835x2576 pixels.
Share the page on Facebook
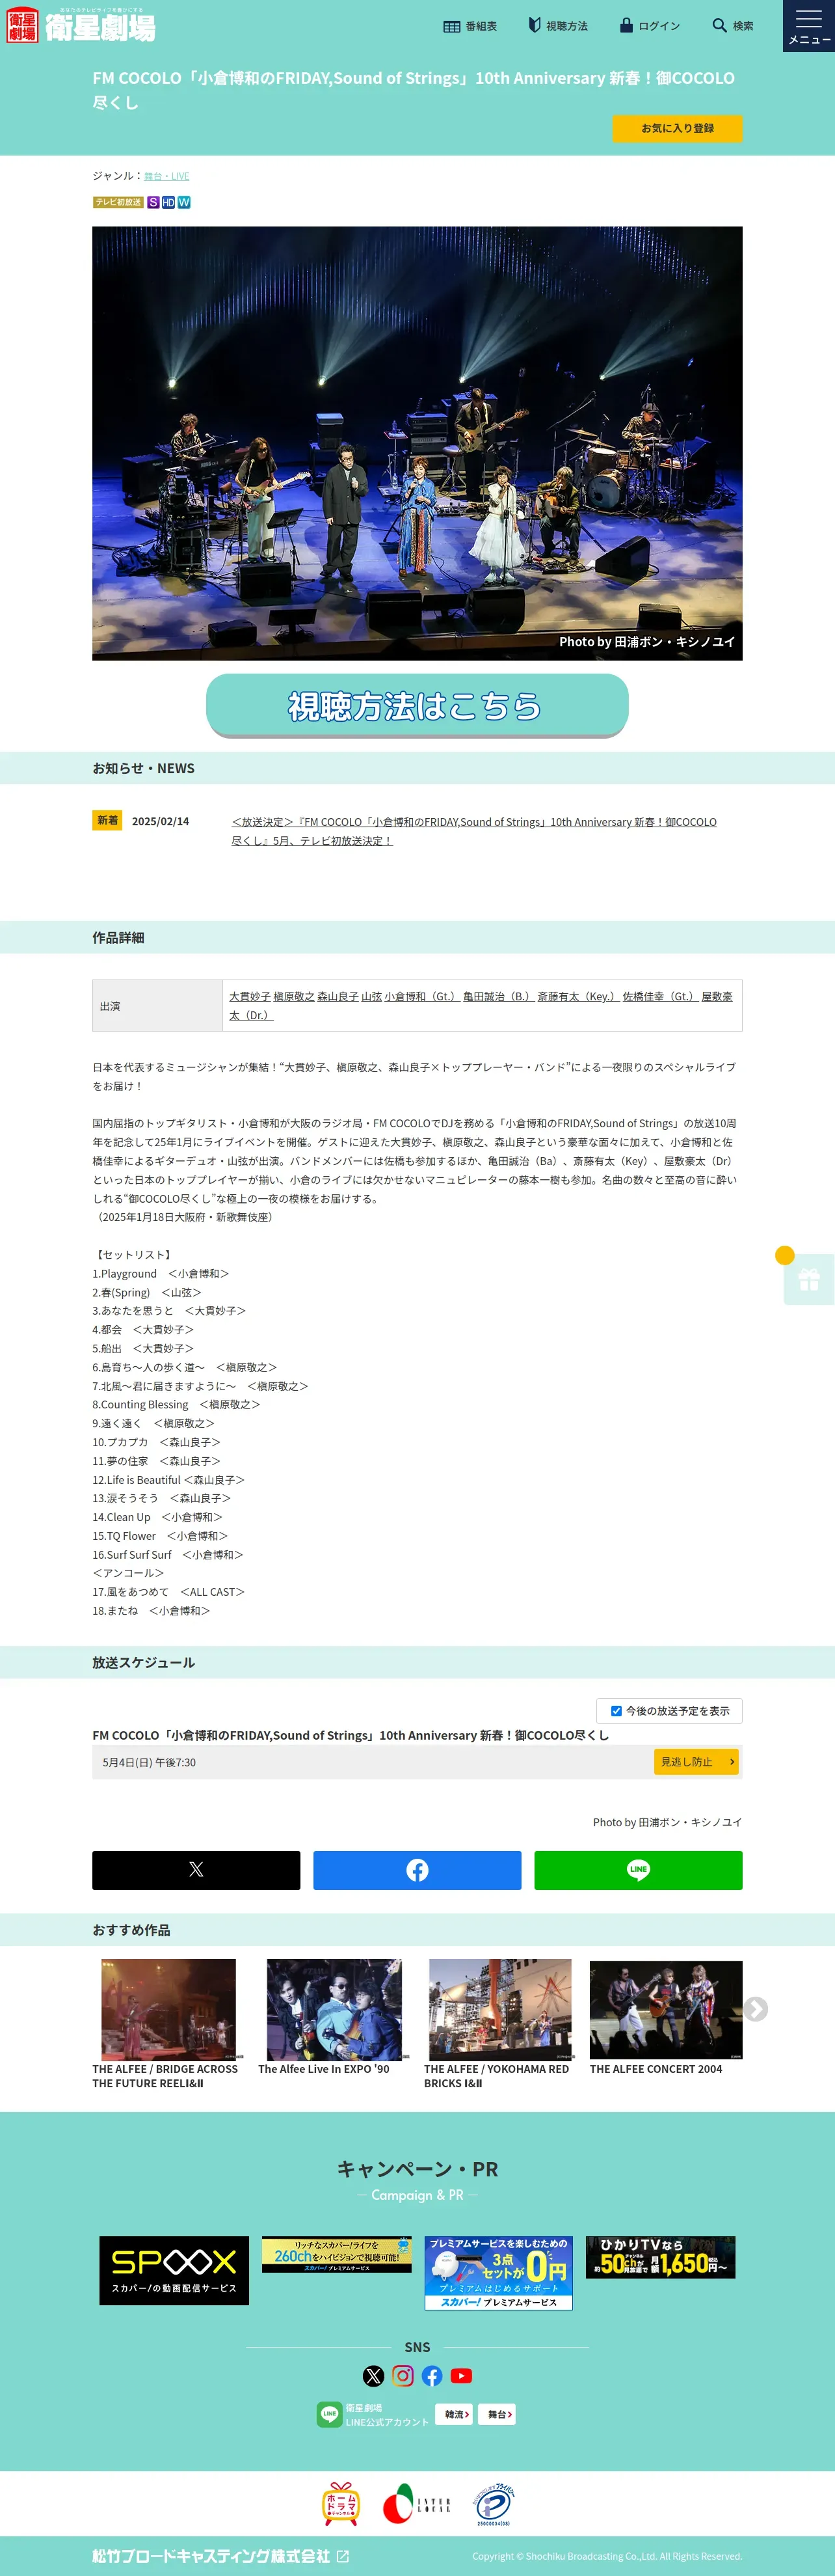tap(417, 1869)
